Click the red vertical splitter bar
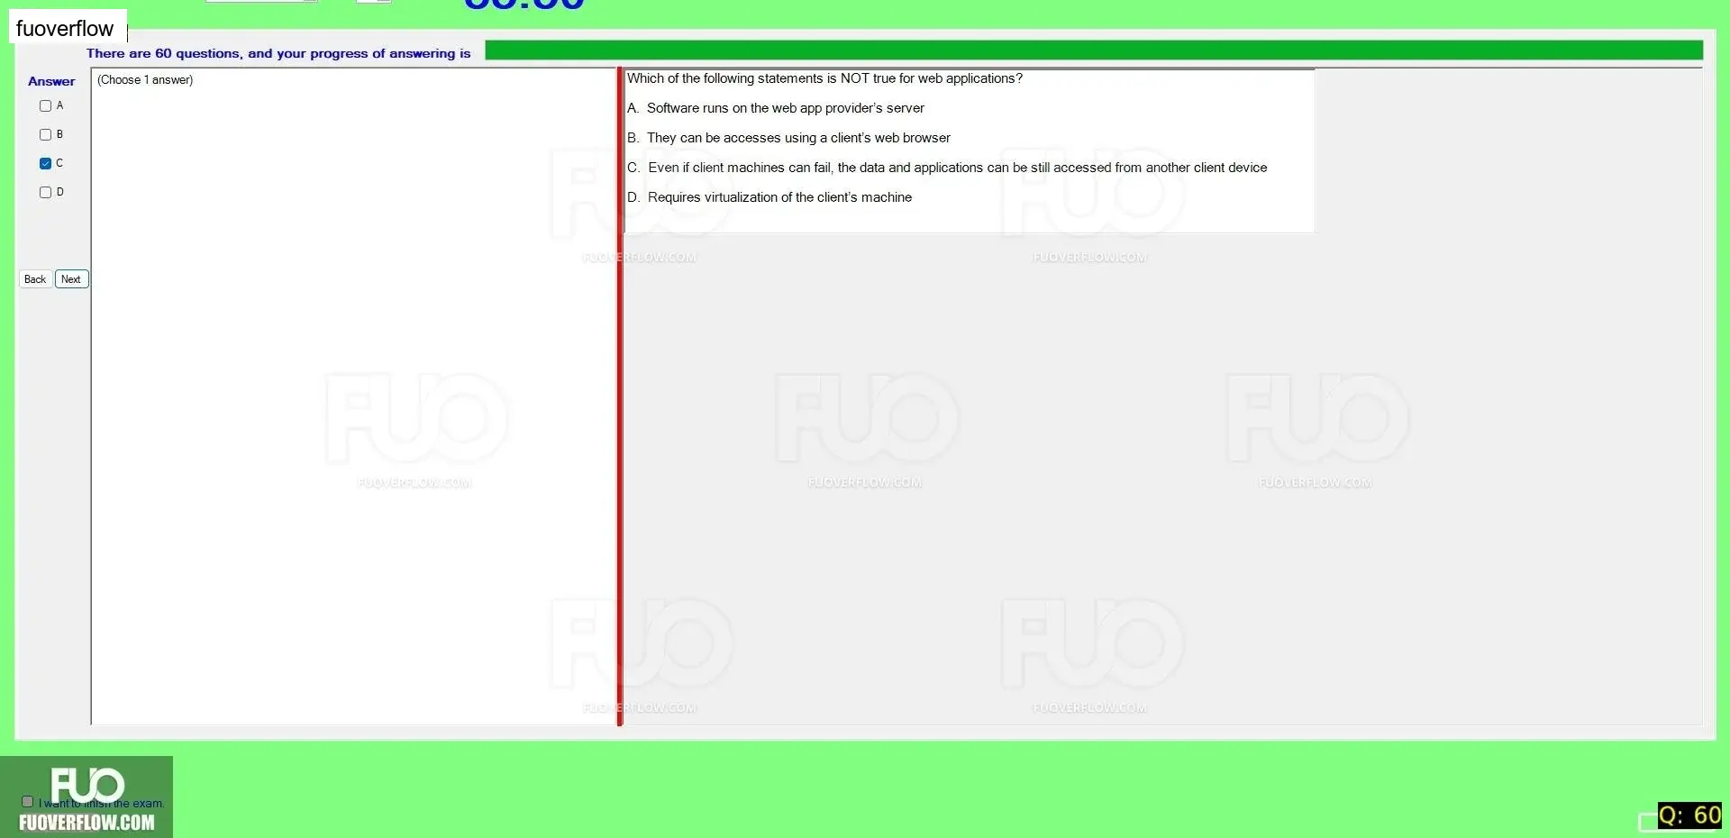Screen dimensions: 1730x838 tap(620, 396)
